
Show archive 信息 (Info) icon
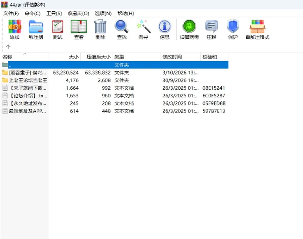click(165, 29)
